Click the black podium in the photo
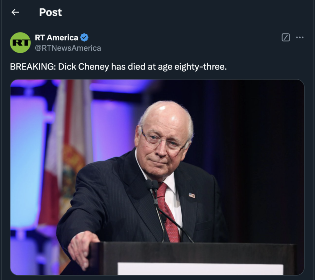This screenshot has width=315, height=280. tap(193, 259)
